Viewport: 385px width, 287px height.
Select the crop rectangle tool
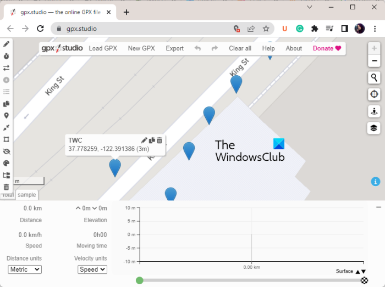coord(7,139)
